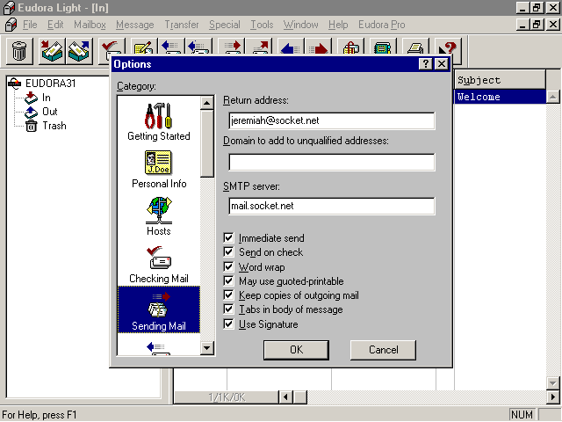Viewport: 562px width, 422px height.
Task: Open the Message menu
Action: click(134, 25)
